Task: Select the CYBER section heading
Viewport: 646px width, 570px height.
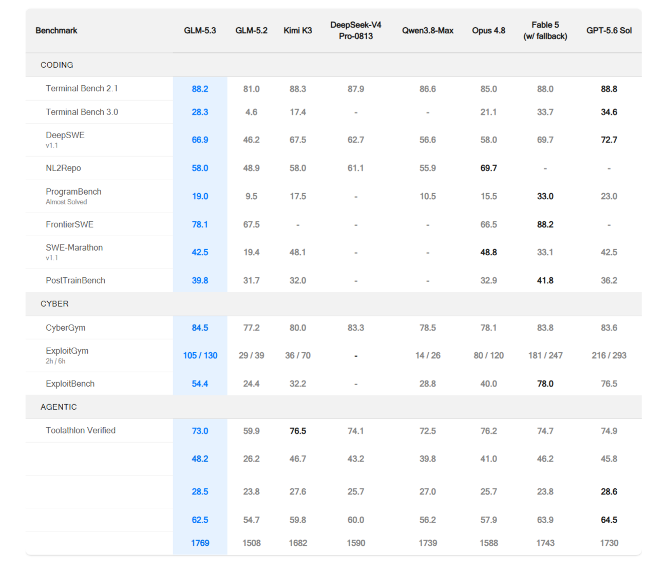Action: (x=54, y=304)
